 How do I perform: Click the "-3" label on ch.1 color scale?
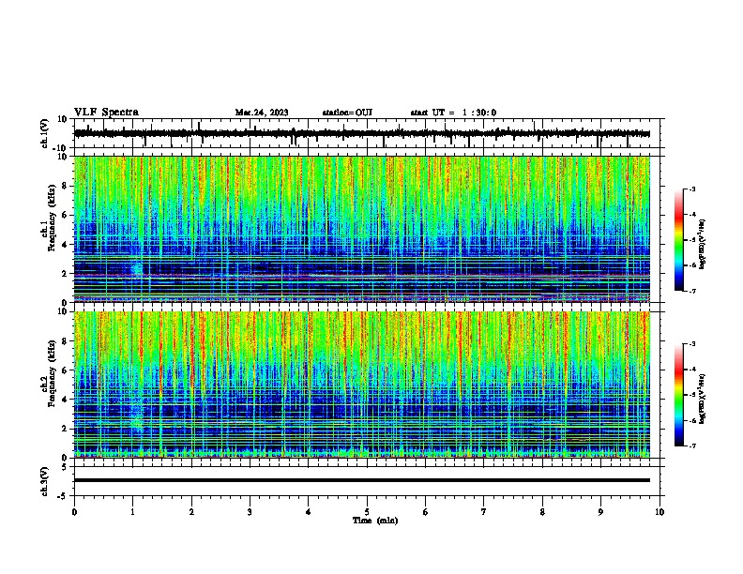pos(692,189)
